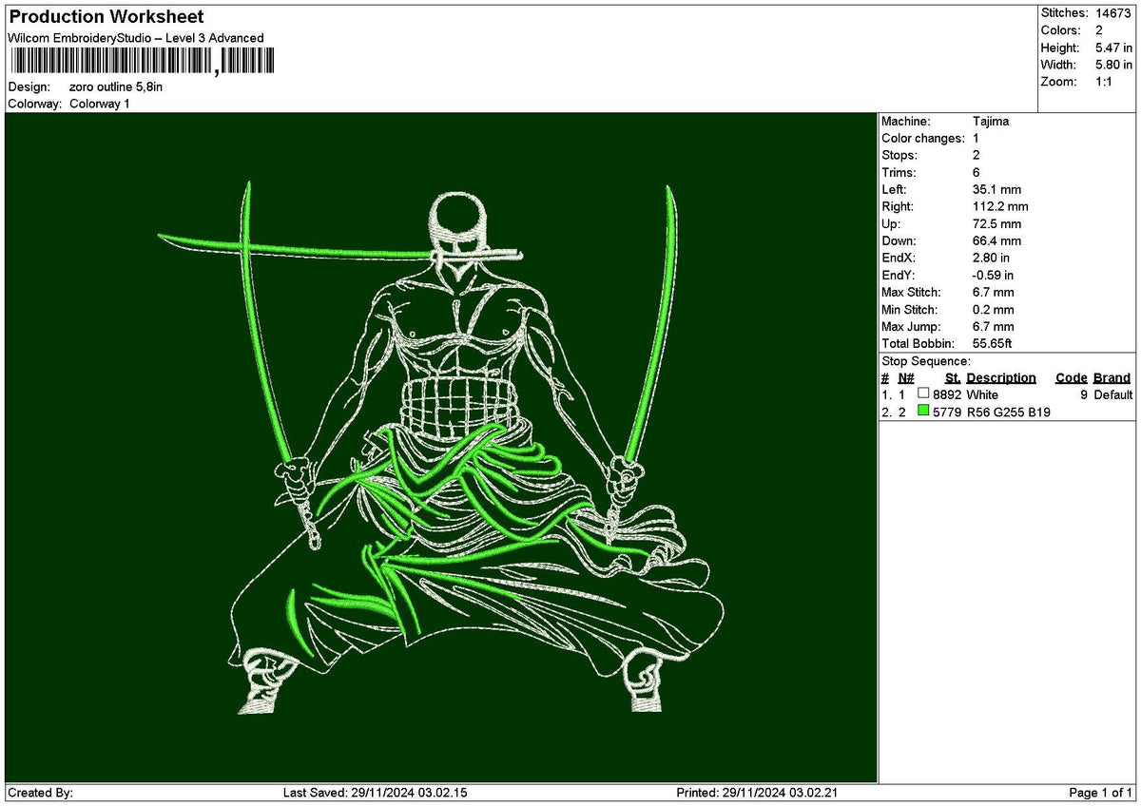Click the design name zoro outline 5,8in
Viewport: 1141px width, 806px height.
click(x=114, y=86)
